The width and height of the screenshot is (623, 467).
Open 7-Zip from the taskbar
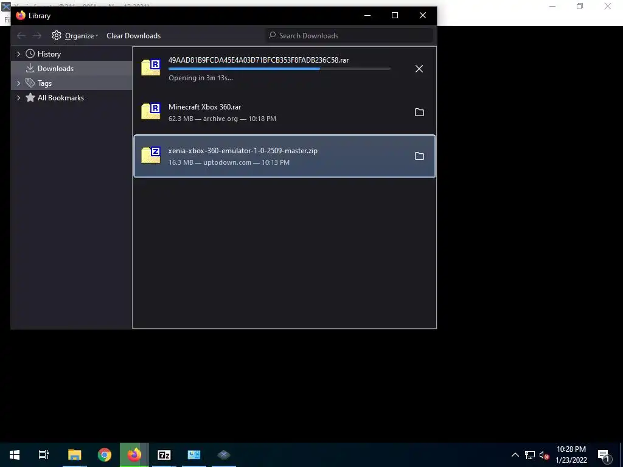164,455
